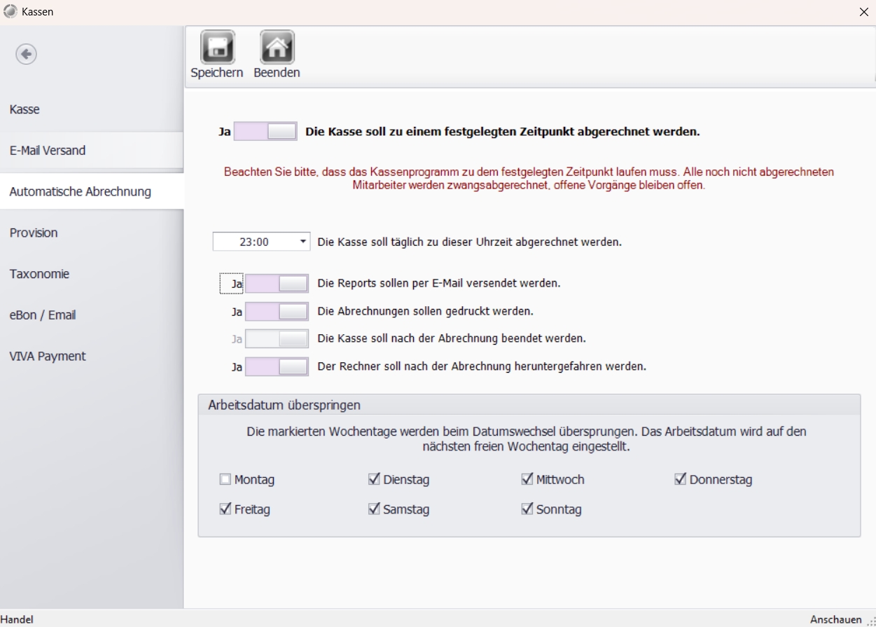Go to eBon / Email tab

click(43, 315)
